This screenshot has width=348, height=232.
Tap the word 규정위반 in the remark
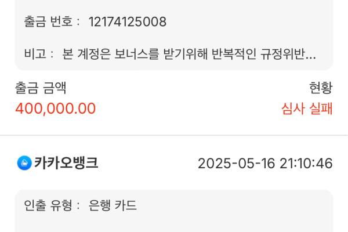coord(282,54)
